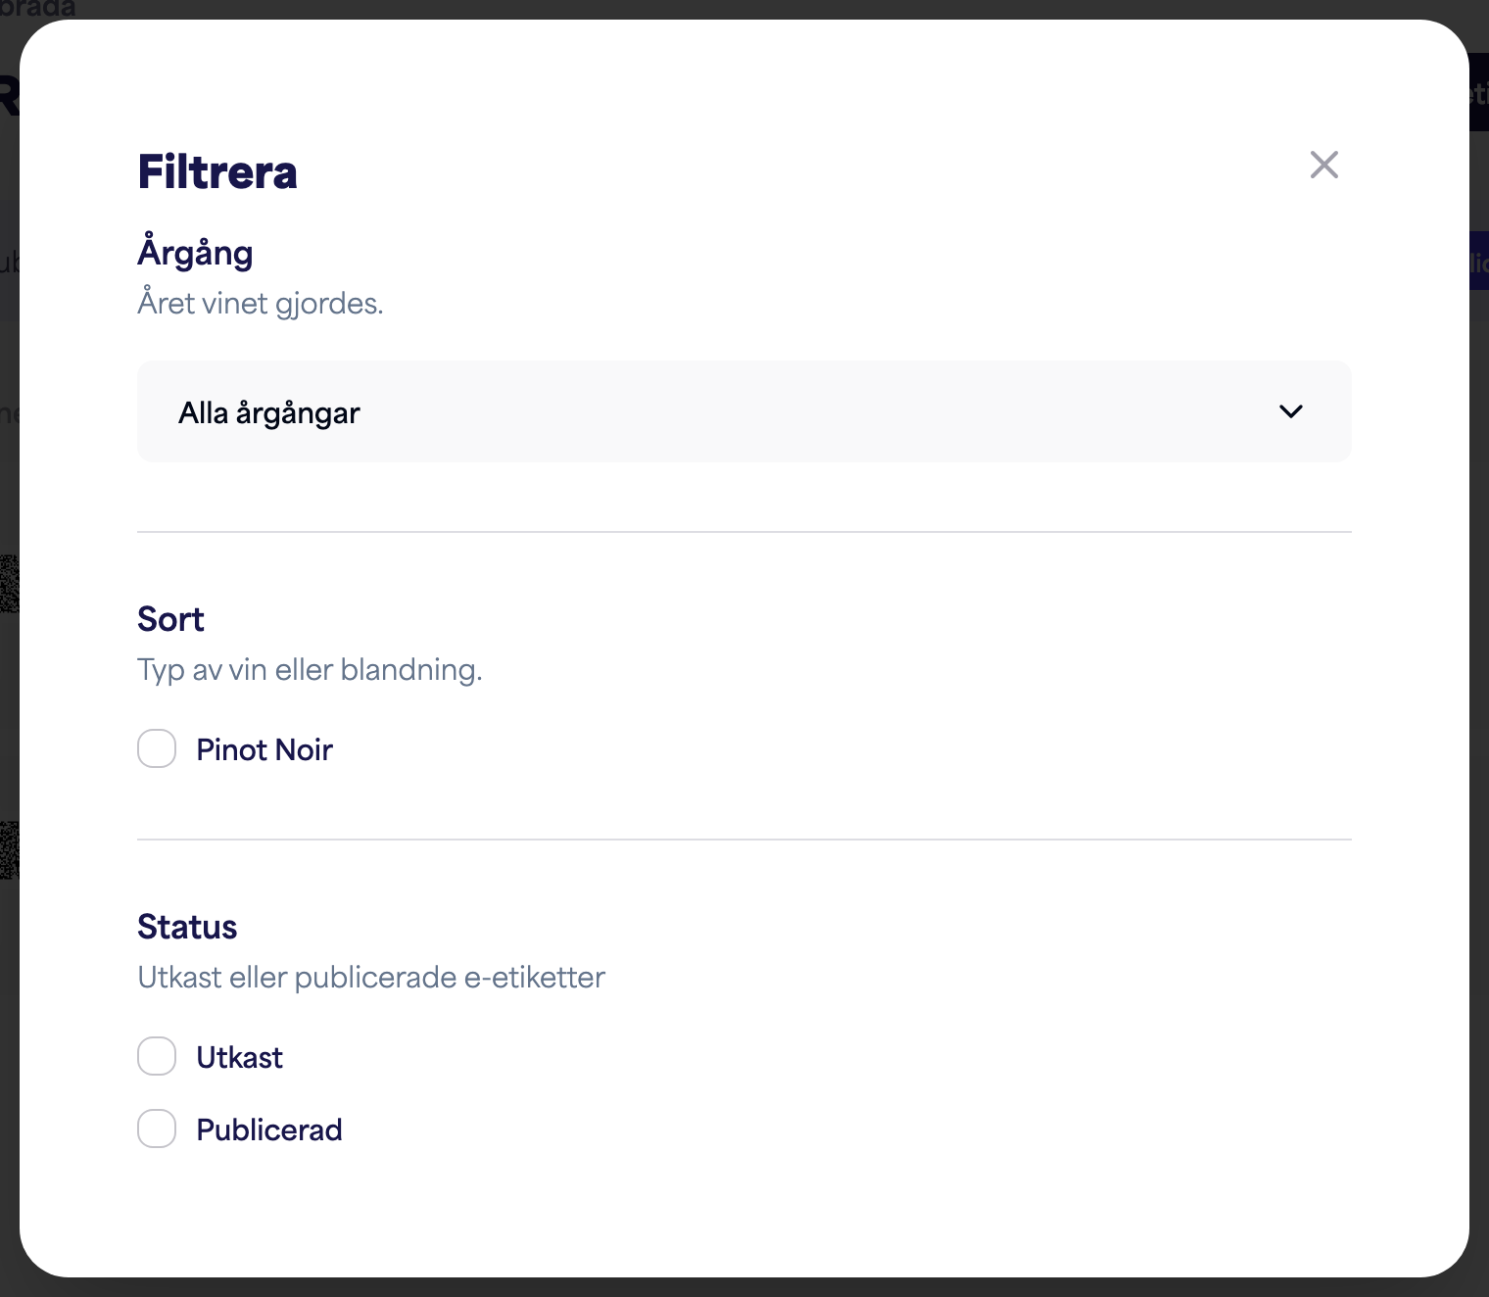Screen dimensions: 1489x1297
Task: Check the Pinot Noir checkbox
Action: (x=157, y=748)
